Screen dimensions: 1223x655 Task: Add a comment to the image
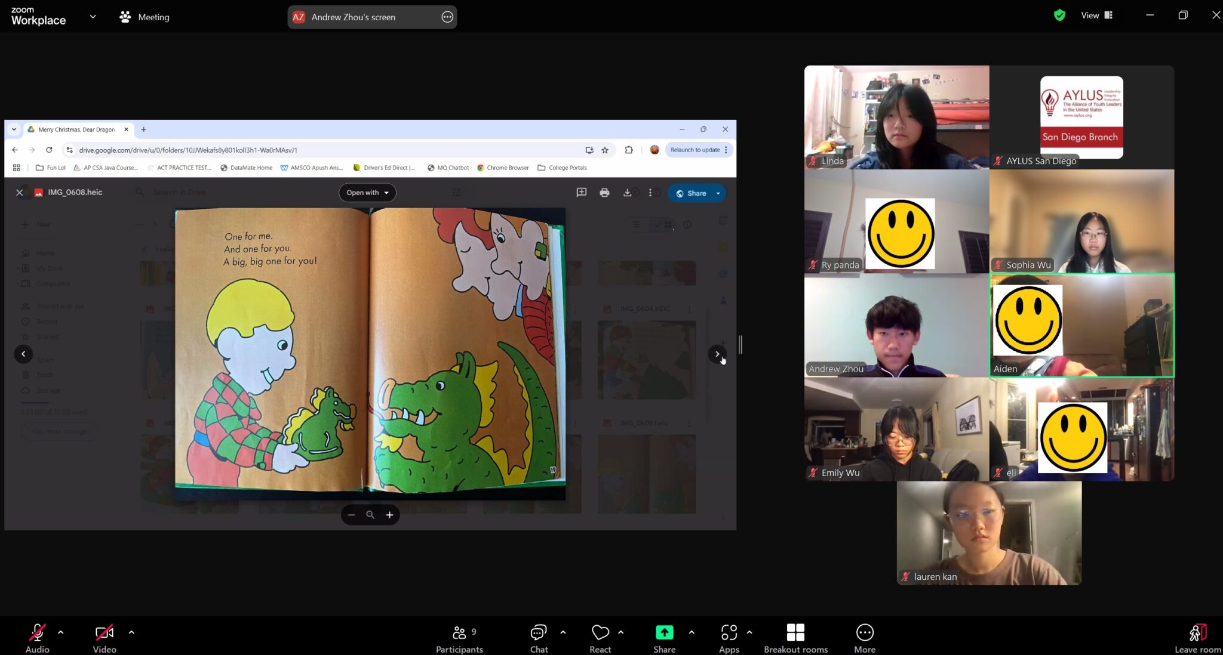pos(581,192)
